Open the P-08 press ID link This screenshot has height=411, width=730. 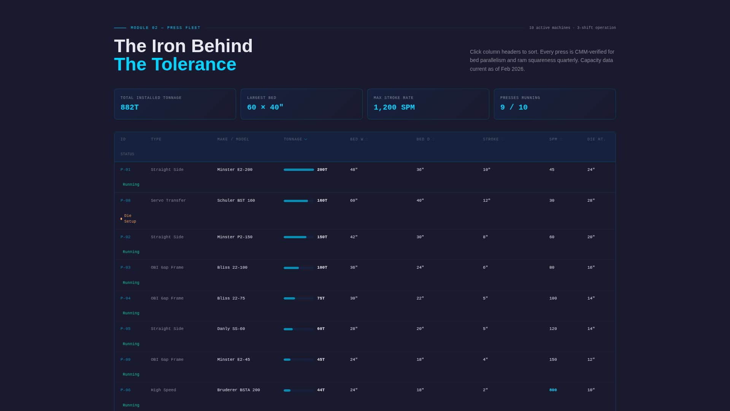[x=125, y=201]
